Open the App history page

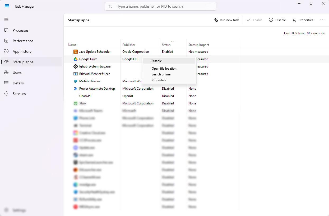pos(32,51)
